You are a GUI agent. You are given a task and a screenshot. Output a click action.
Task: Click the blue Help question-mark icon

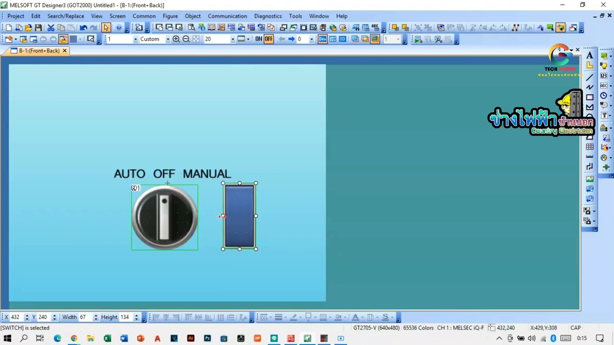119,28
